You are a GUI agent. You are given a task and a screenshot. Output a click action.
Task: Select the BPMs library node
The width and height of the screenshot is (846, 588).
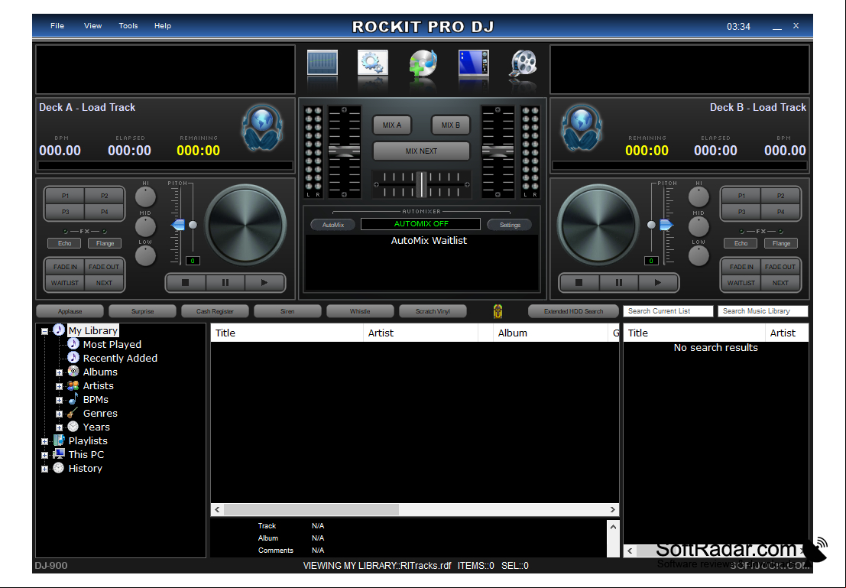tap(96, 400)
